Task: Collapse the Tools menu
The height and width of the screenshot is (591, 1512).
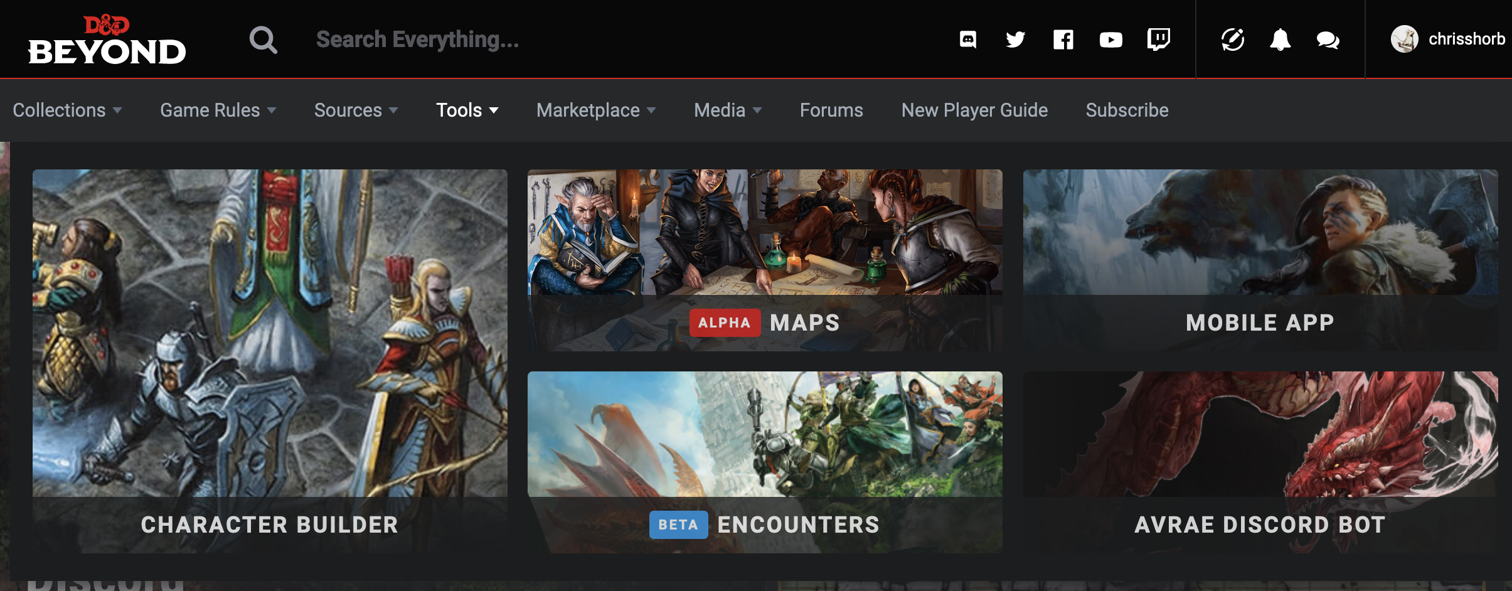Action: [x=467, y=110]
